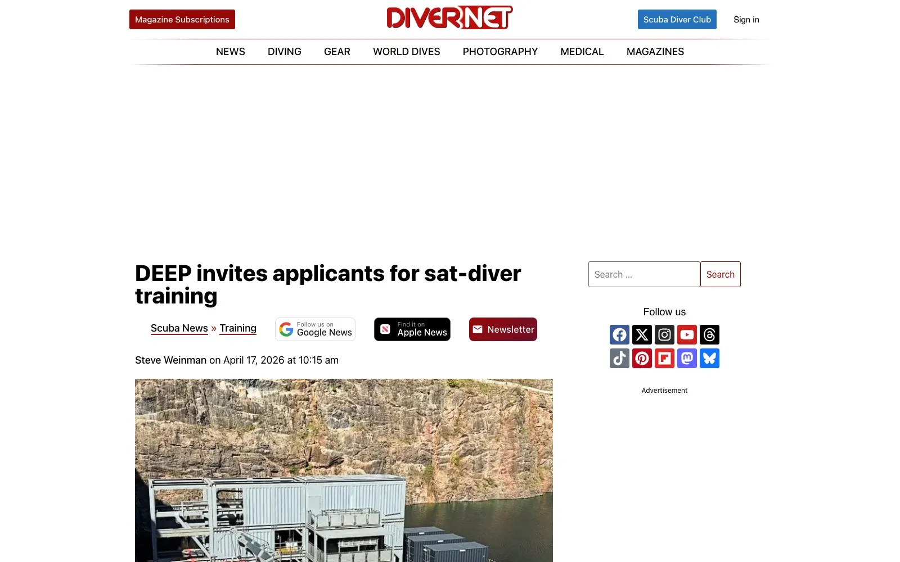Open the GEAR menu item
The image size is (900, 562).
point(337,52)
